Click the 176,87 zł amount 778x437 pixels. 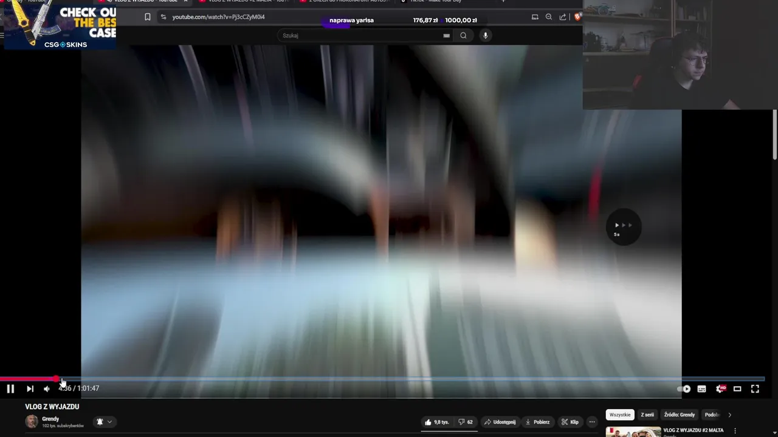[425, 20]
